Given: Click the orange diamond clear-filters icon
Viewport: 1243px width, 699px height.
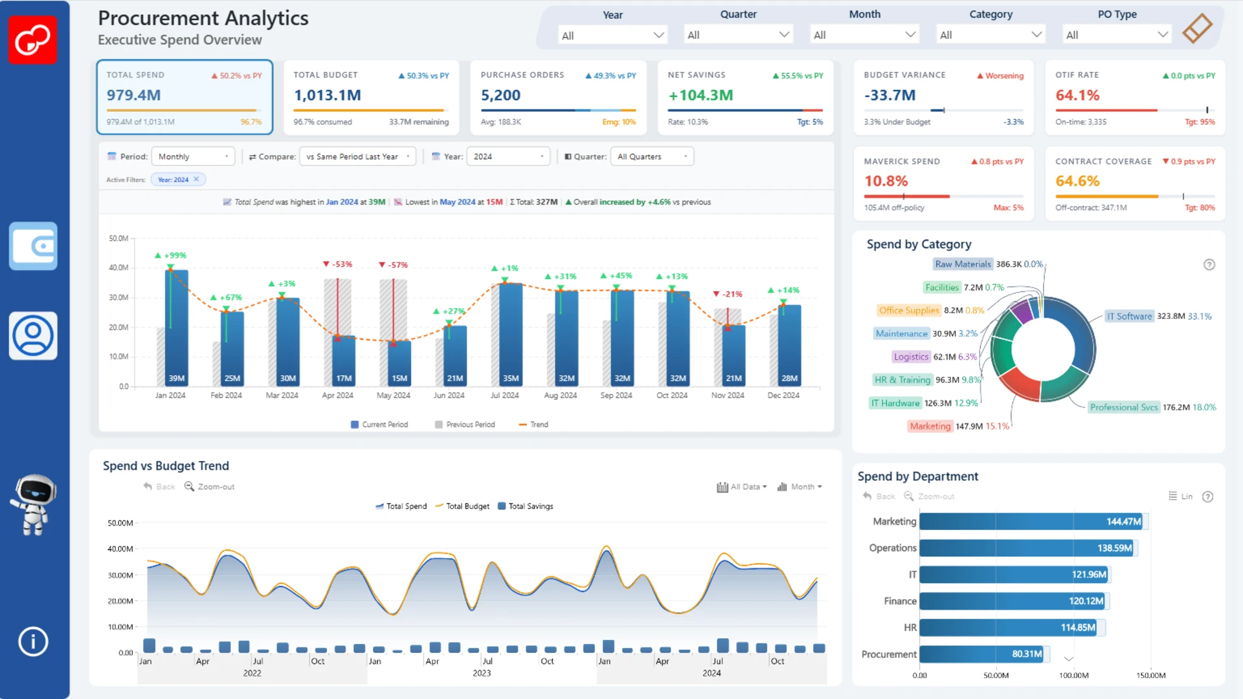Looking at the screenshot, I should 1197,28.
